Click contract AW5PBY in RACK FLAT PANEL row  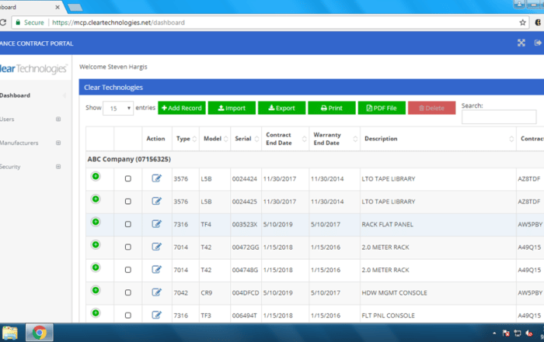pos(530,224)
